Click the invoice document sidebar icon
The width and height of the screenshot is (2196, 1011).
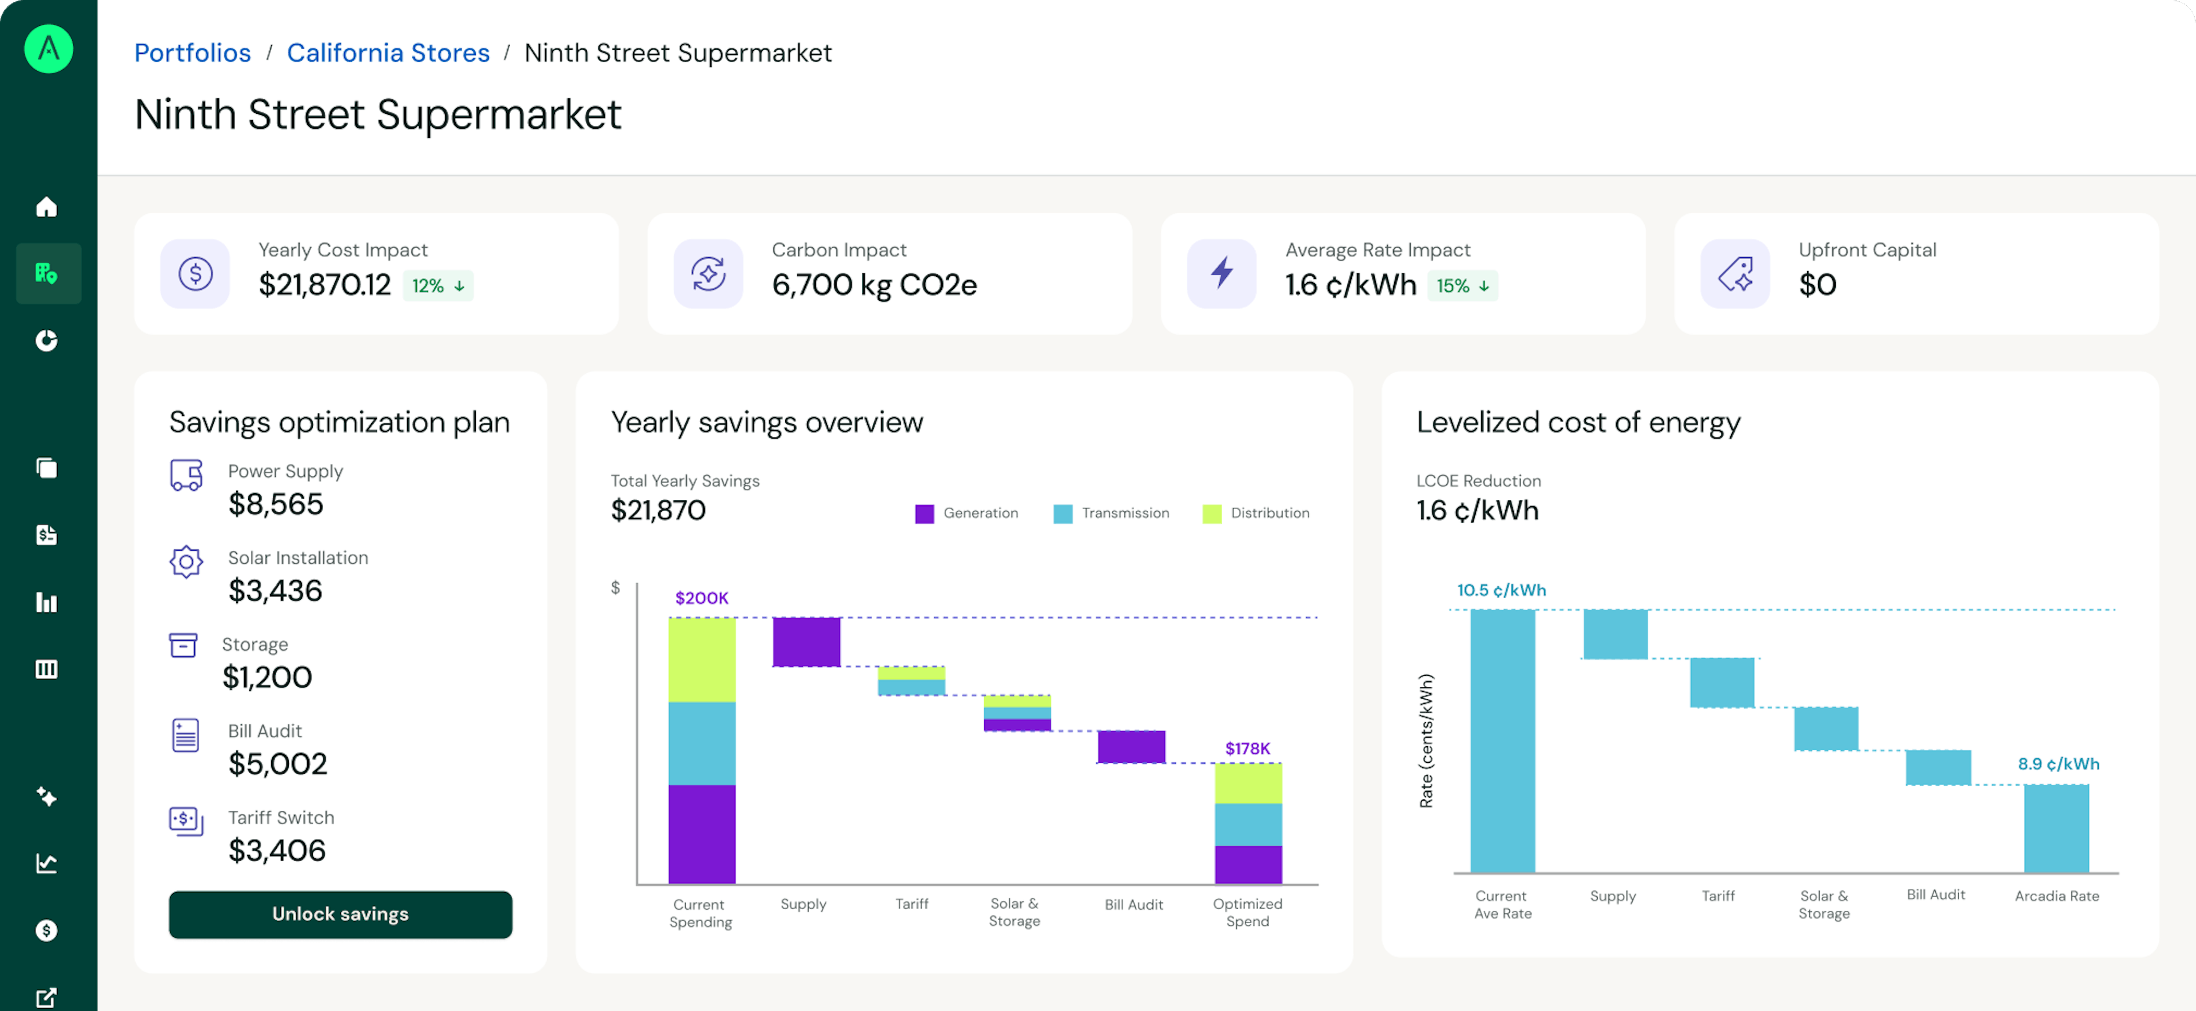point(47,535)
